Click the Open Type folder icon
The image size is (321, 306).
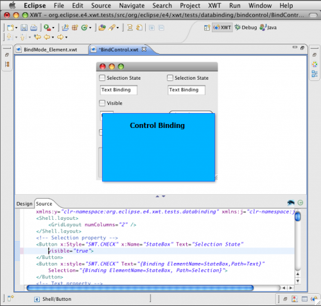click(102, 28)
